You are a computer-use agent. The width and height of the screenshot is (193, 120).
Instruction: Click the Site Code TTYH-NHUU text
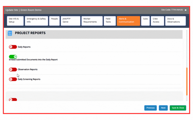[172, 10]
